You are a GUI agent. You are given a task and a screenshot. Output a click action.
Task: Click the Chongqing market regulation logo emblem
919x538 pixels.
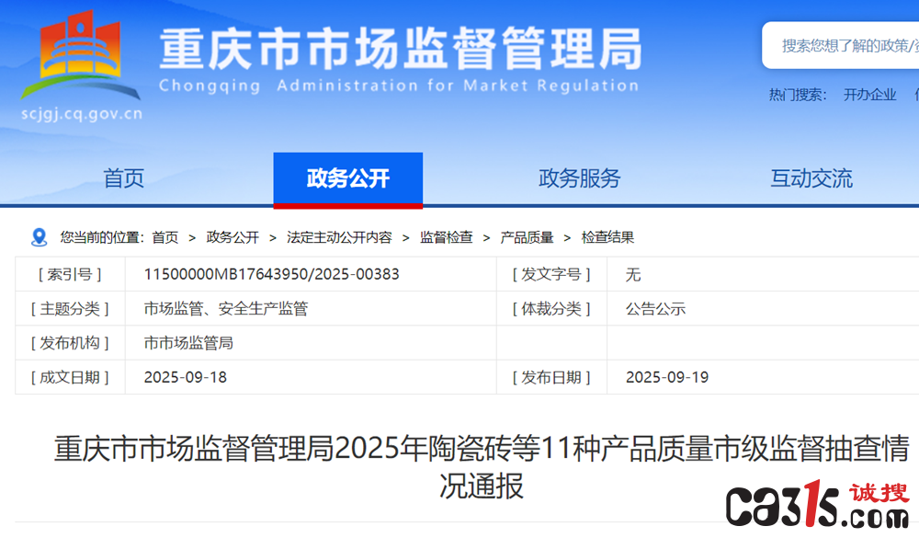coord(81,54)
